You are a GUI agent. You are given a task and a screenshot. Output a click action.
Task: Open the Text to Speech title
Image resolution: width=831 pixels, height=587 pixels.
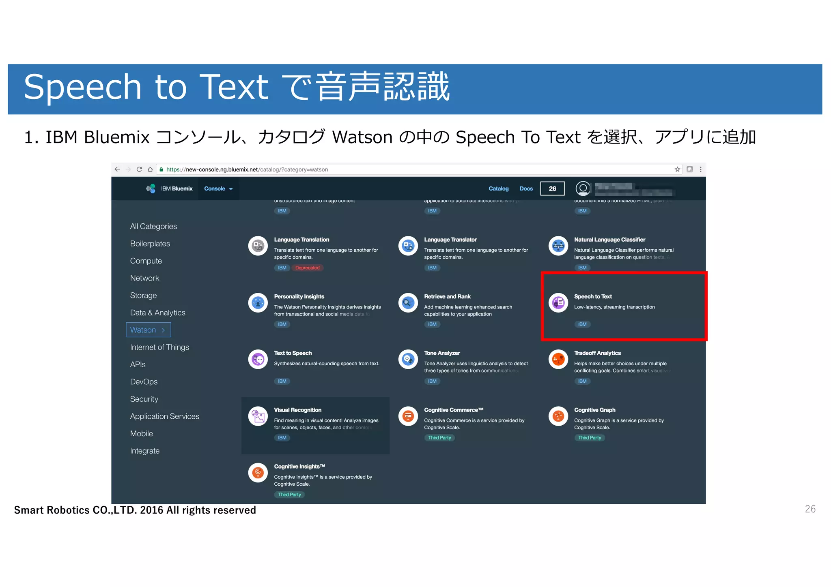coord(293,353)
